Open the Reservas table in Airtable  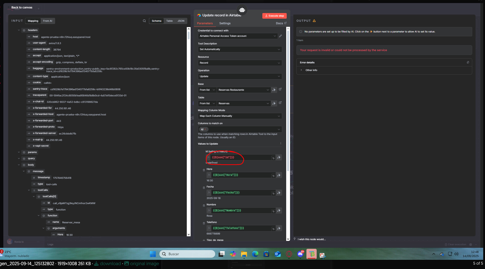pyautogui.click(x=280, y=103)
